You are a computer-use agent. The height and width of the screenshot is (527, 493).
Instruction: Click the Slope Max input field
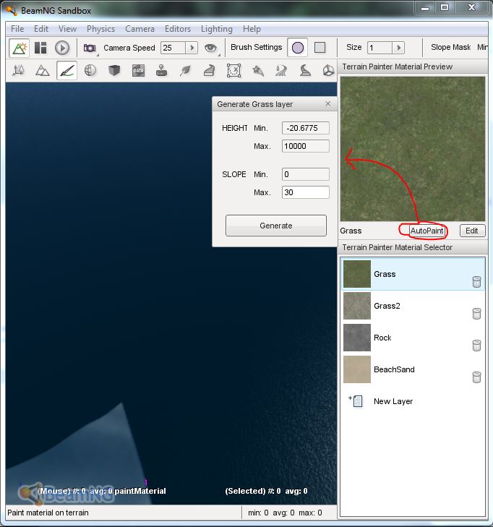point(306,192)
